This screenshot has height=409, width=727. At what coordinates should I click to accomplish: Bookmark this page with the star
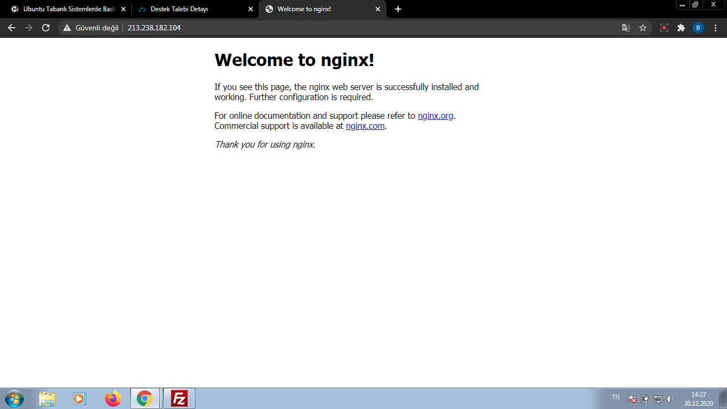(x=643, y=28)
